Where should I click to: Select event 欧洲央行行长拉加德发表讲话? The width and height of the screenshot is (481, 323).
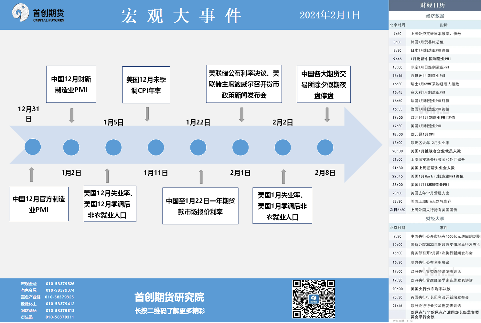coord(435,306)
